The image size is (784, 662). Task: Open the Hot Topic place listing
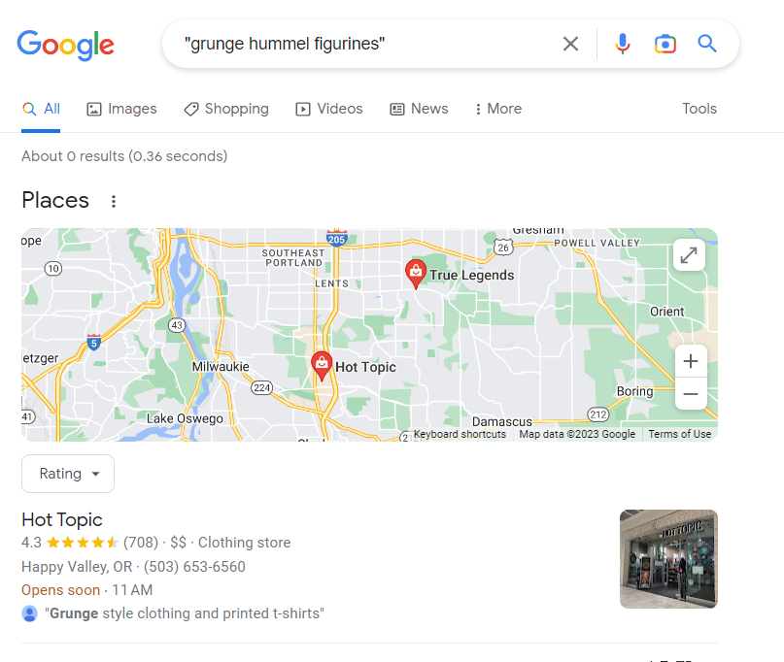coord(62,520)
